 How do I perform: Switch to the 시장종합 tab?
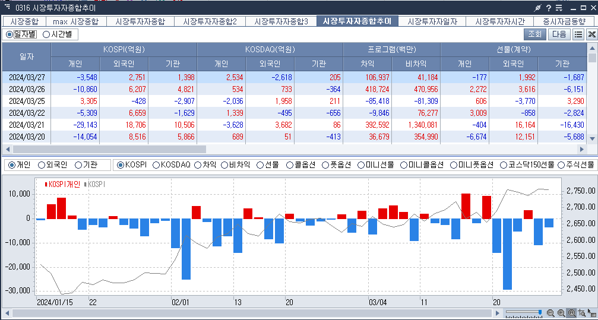(23, 21)
